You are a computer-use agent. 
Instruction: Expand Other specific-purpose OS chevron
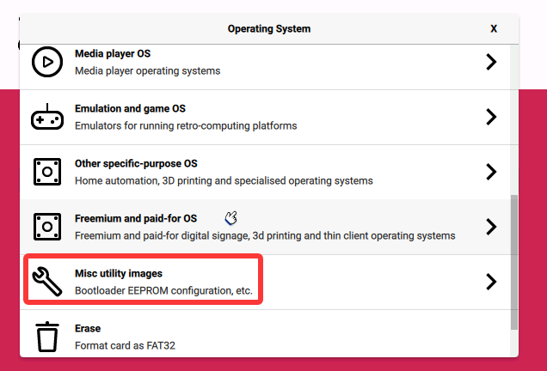tap(491, 172)
